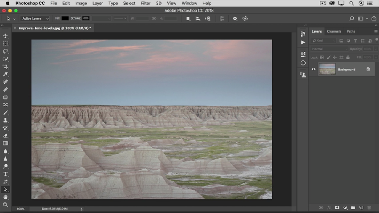
Task: Choose the Eyedropper tool
Action: point(5,74)
